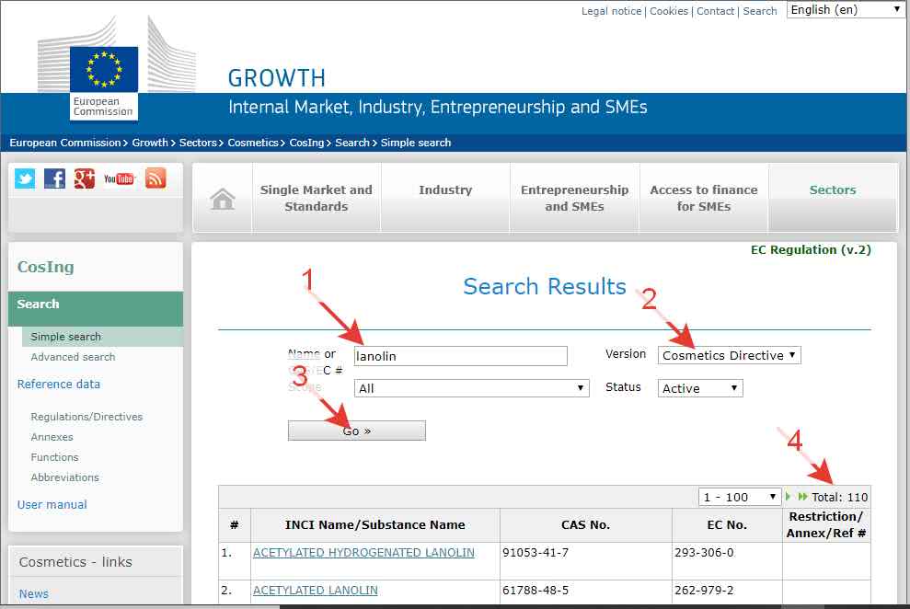Open the Facebook social icon
The height and width of the screenshot is (609, 910).
pyautogui.click(x=55, y=178)
